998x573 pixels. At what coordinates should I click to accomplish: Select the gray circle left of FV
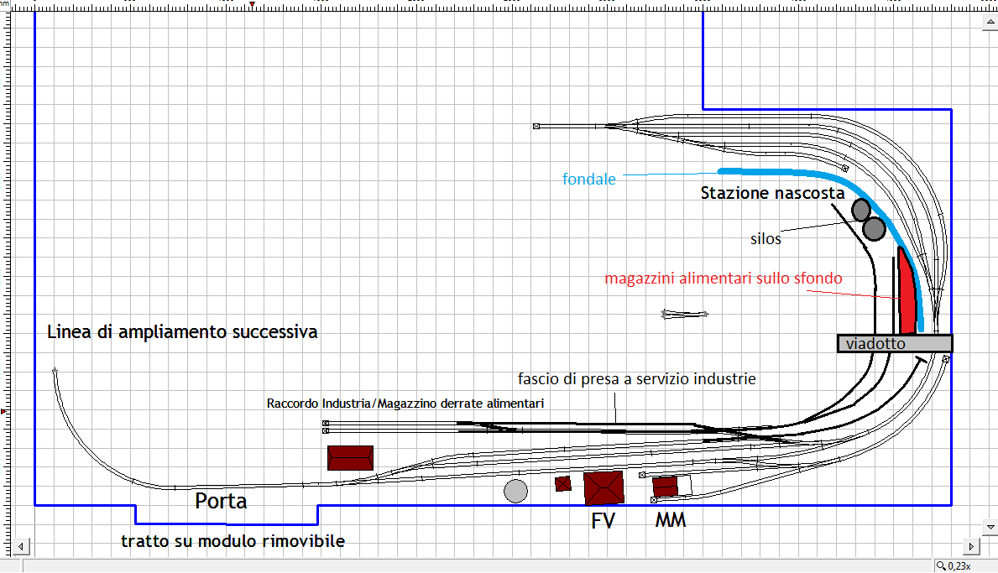coord(515,491)
